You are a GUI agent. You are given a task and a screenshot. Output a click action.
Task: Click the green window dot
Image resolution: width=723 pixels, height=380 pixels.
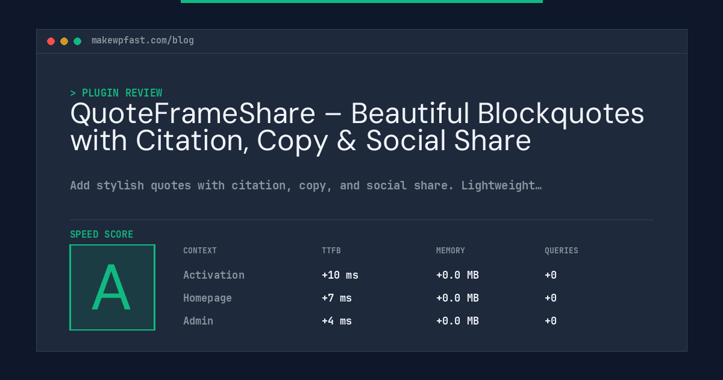pyautogui.click(x=77, y=41)
